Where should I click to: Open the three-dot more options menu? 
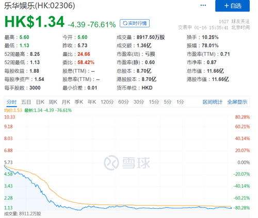click(203, 5)
